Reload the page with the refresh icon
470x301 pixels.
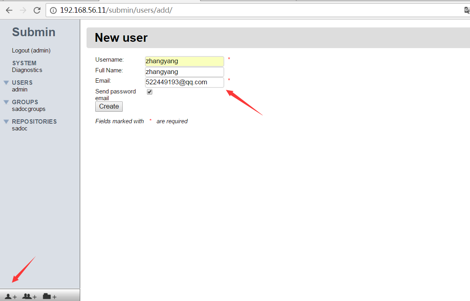[x=37, y=10]
